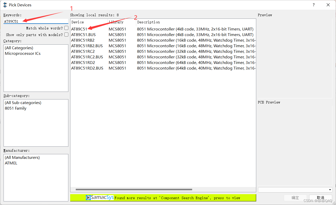The image size is (336, 205).
Task: Click MCS8051 library cell of AT89C51RD2
Action: point(117,63)
